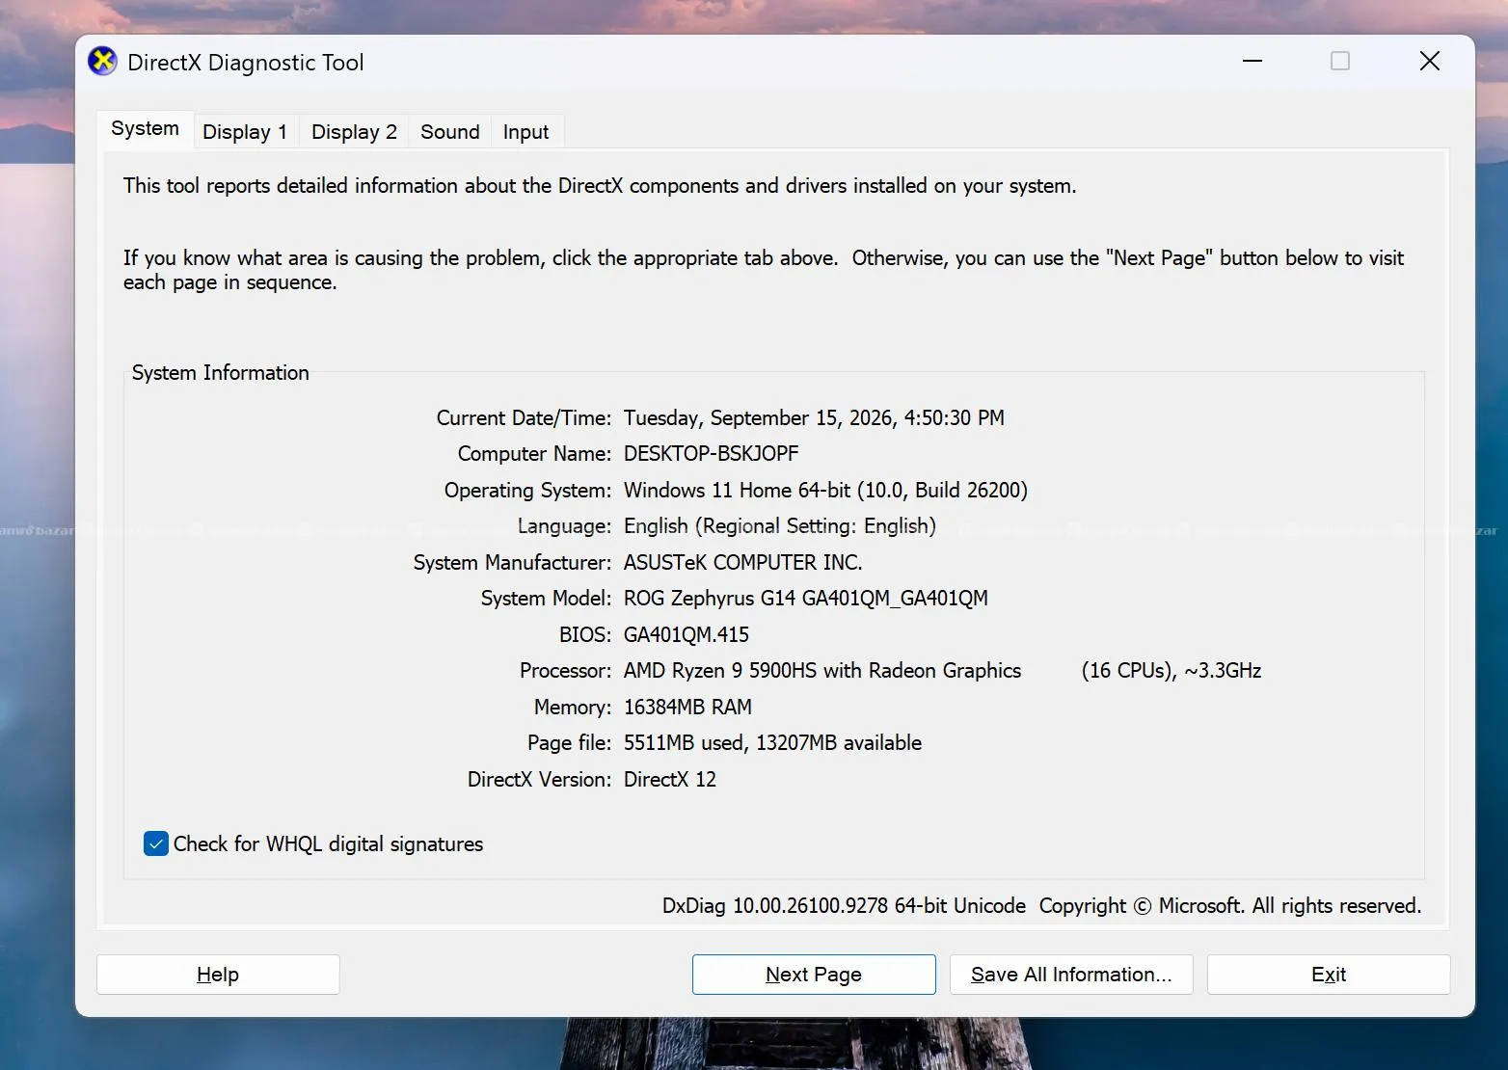Image resolution: width=1508 pixels, height=1070 pixels.
Task: Click the (16 CPUs), ~3.3GHz text
Action: [1171, 671]
